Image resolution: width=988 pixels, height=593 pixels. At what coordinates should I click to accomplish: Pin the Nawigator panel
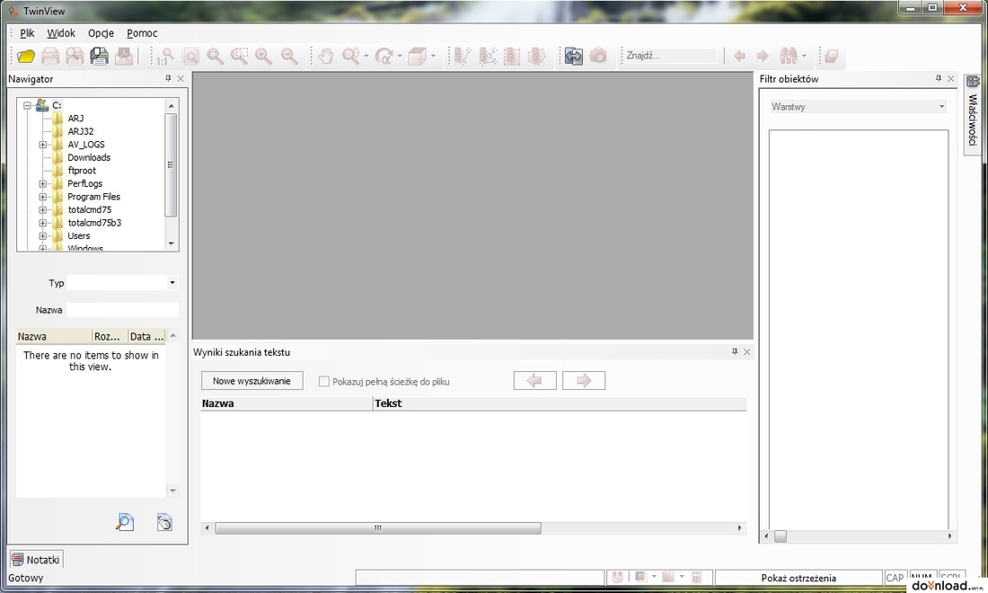tap(168, 78)
